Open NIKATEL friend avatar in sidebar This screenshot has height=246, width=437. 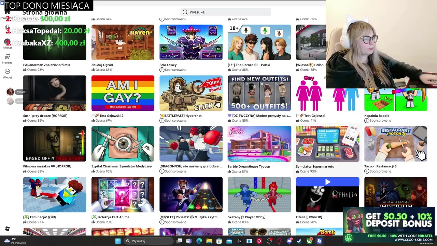(x=10, y=92)
